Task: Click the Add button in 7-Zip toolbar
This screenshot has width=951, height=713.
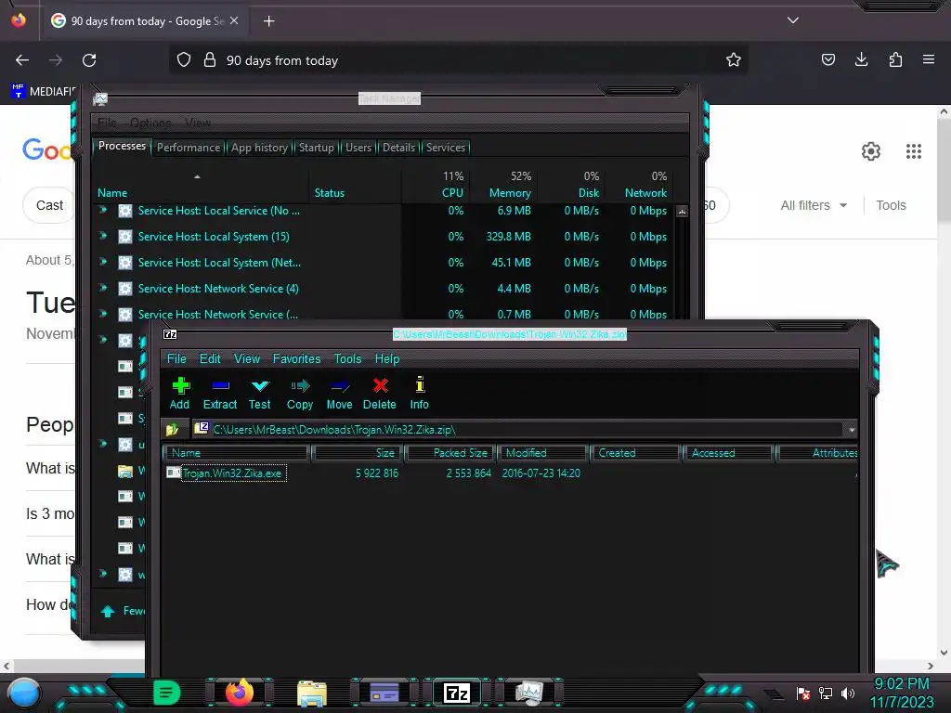Action: (x=180, y=394)
